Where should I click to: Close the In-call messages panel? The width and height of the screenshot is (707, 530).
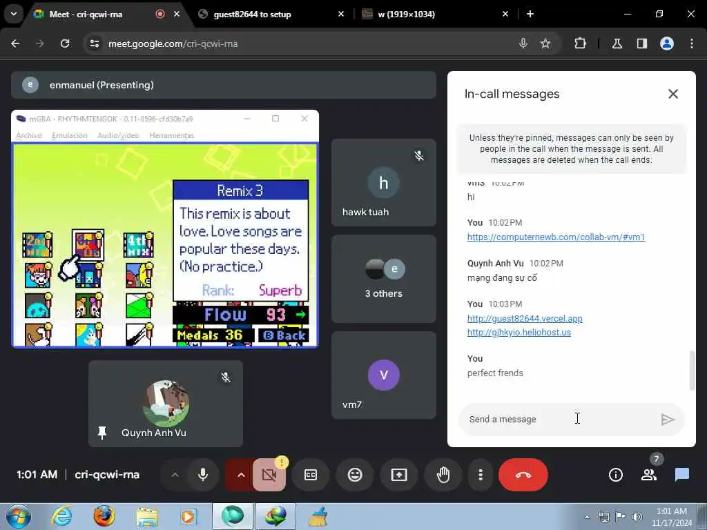[672, 94]
